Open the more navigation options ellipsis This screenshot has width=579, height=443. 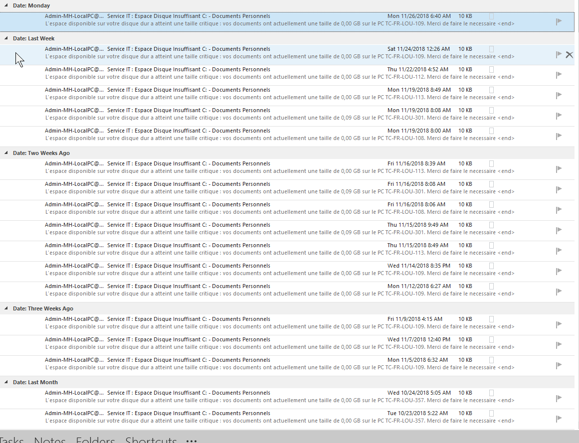click(x=191, y=441)
